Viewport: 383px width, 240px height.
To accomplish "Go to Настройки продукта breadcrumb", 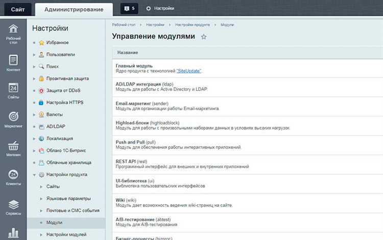I will 193,25.
